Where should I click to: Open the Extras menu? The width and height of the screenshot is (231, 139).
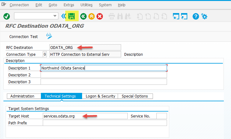pyautogui.click(x=69, y=5)
